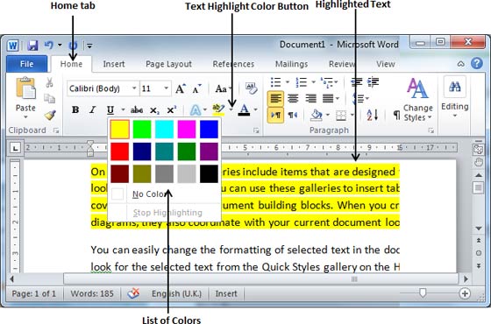Screen dimensions: 491x324
Task: Click the Shading paint bucket icon
Action: [317, 115]
